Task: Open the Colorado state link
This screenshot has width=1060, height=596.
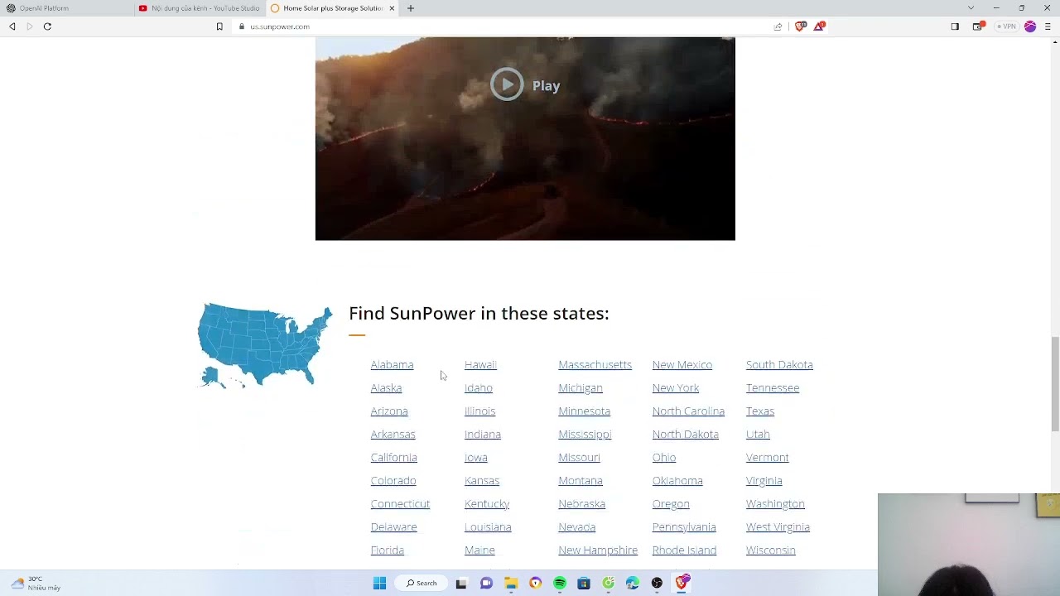Action: pos(393,480)
